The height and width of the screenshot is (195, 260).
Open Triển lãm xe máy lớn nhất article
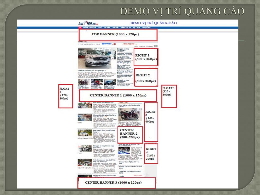coord(104,161)
